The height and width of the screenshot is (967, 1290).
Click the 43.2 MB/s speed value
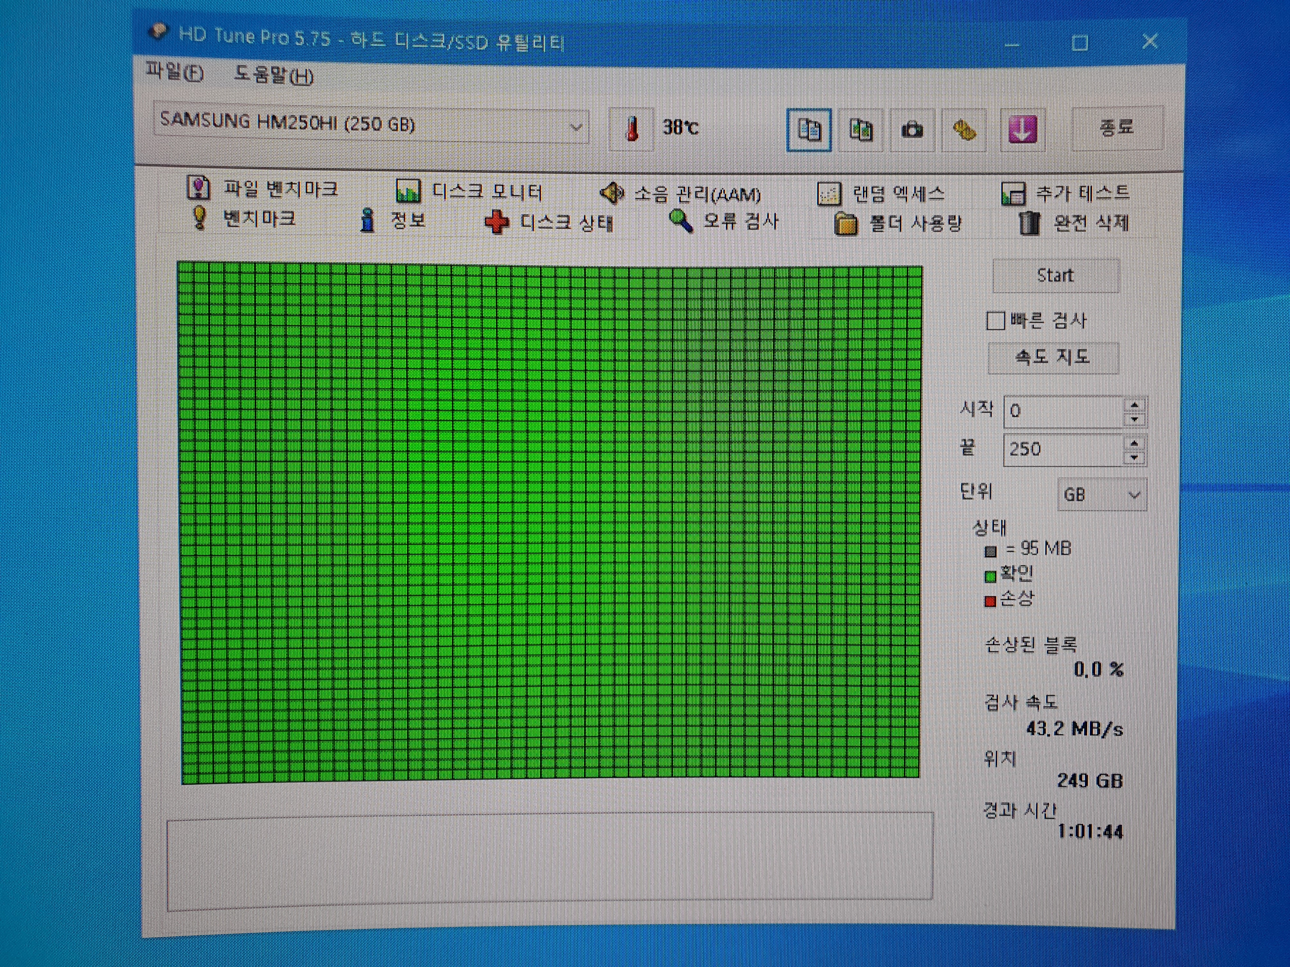pyautogui.click(x=1074, y=728)
